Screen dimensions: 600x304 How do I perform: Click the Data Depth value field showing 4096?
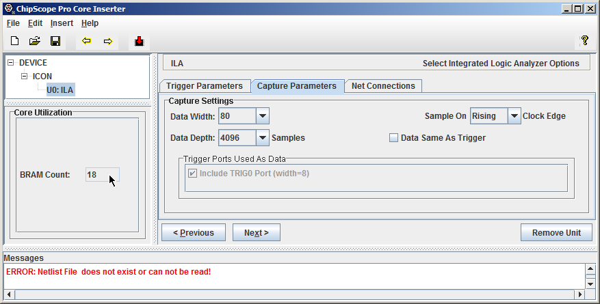click(237, 138)
